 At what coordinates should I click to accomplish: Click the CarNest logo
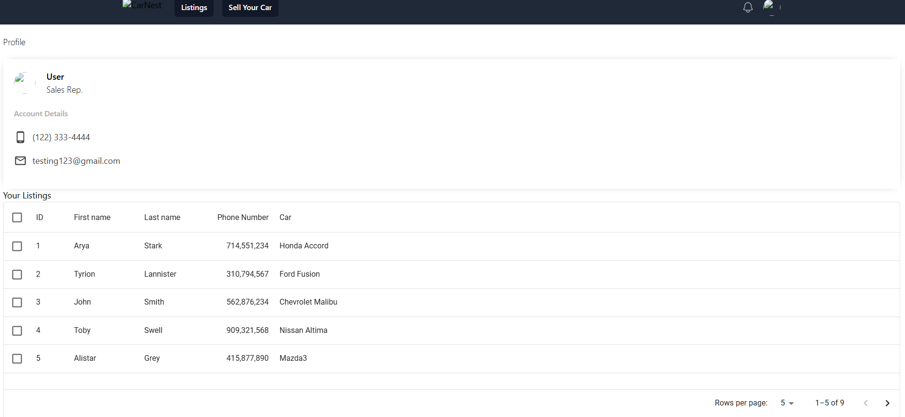[x=142, y=6]
